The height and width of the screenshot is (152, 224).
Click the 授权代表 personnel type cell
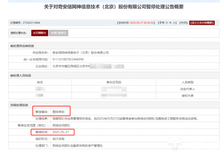coord(187,96)
